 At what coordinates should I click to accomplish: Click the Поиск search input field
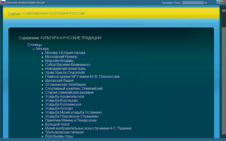pos(193,3)
